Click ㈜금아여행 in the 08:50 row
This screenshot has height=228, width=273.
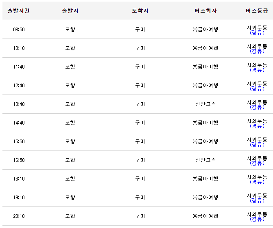(205, 29)
